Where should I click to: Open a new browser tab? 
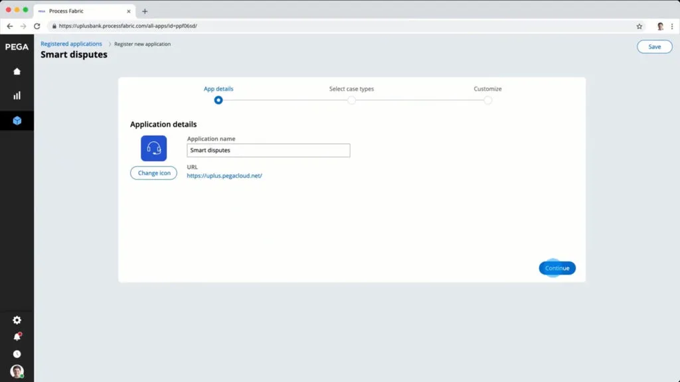[x=145, y=11]
